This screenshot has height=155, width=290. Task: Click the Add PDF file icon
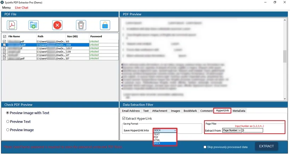click(x=12, y=25)
